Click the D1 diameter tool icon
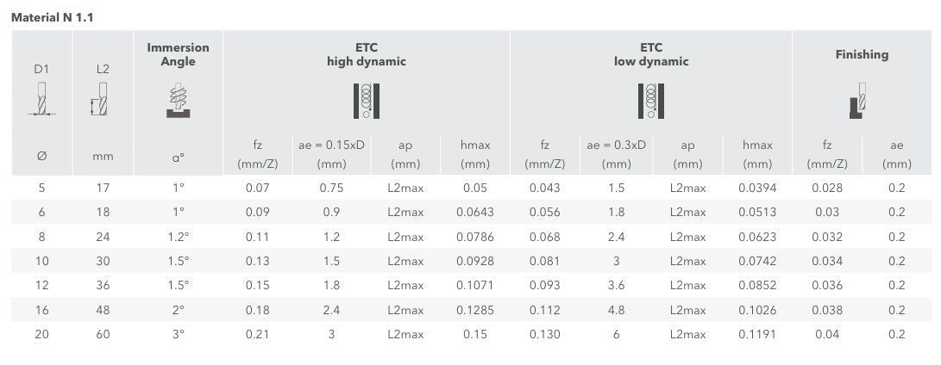Viewport: 941px width, 365px height. point(41,100)
